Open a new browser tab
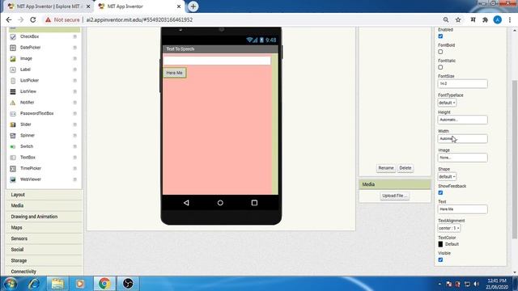Screen dimensions: 518x291 tap(193, 6)
